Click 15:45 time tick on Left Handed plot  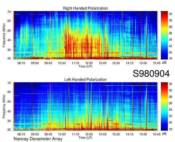pos(156,134)
